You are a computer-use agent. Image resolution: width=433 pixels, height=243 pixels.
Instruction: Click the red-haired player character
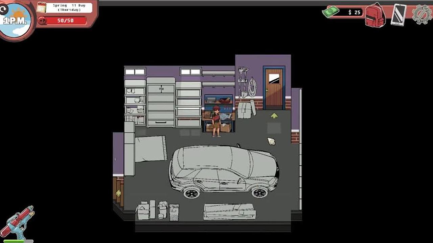pos(216,121)
